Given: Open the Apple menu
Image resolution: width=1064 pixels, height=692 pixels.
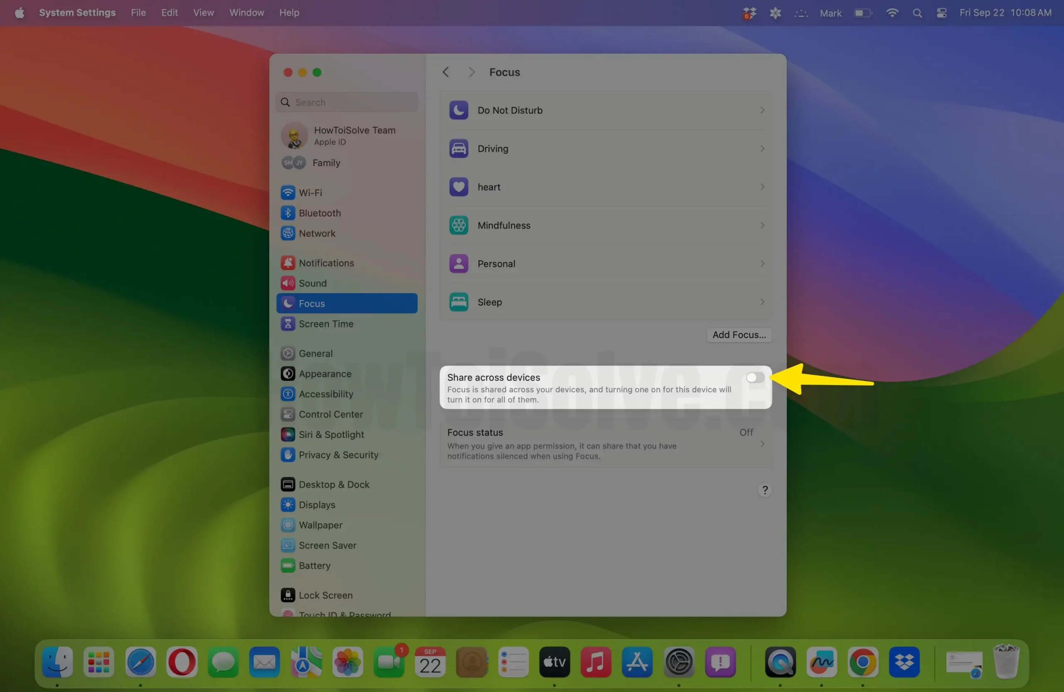Looking at the screenshot, I should (19, 12).
